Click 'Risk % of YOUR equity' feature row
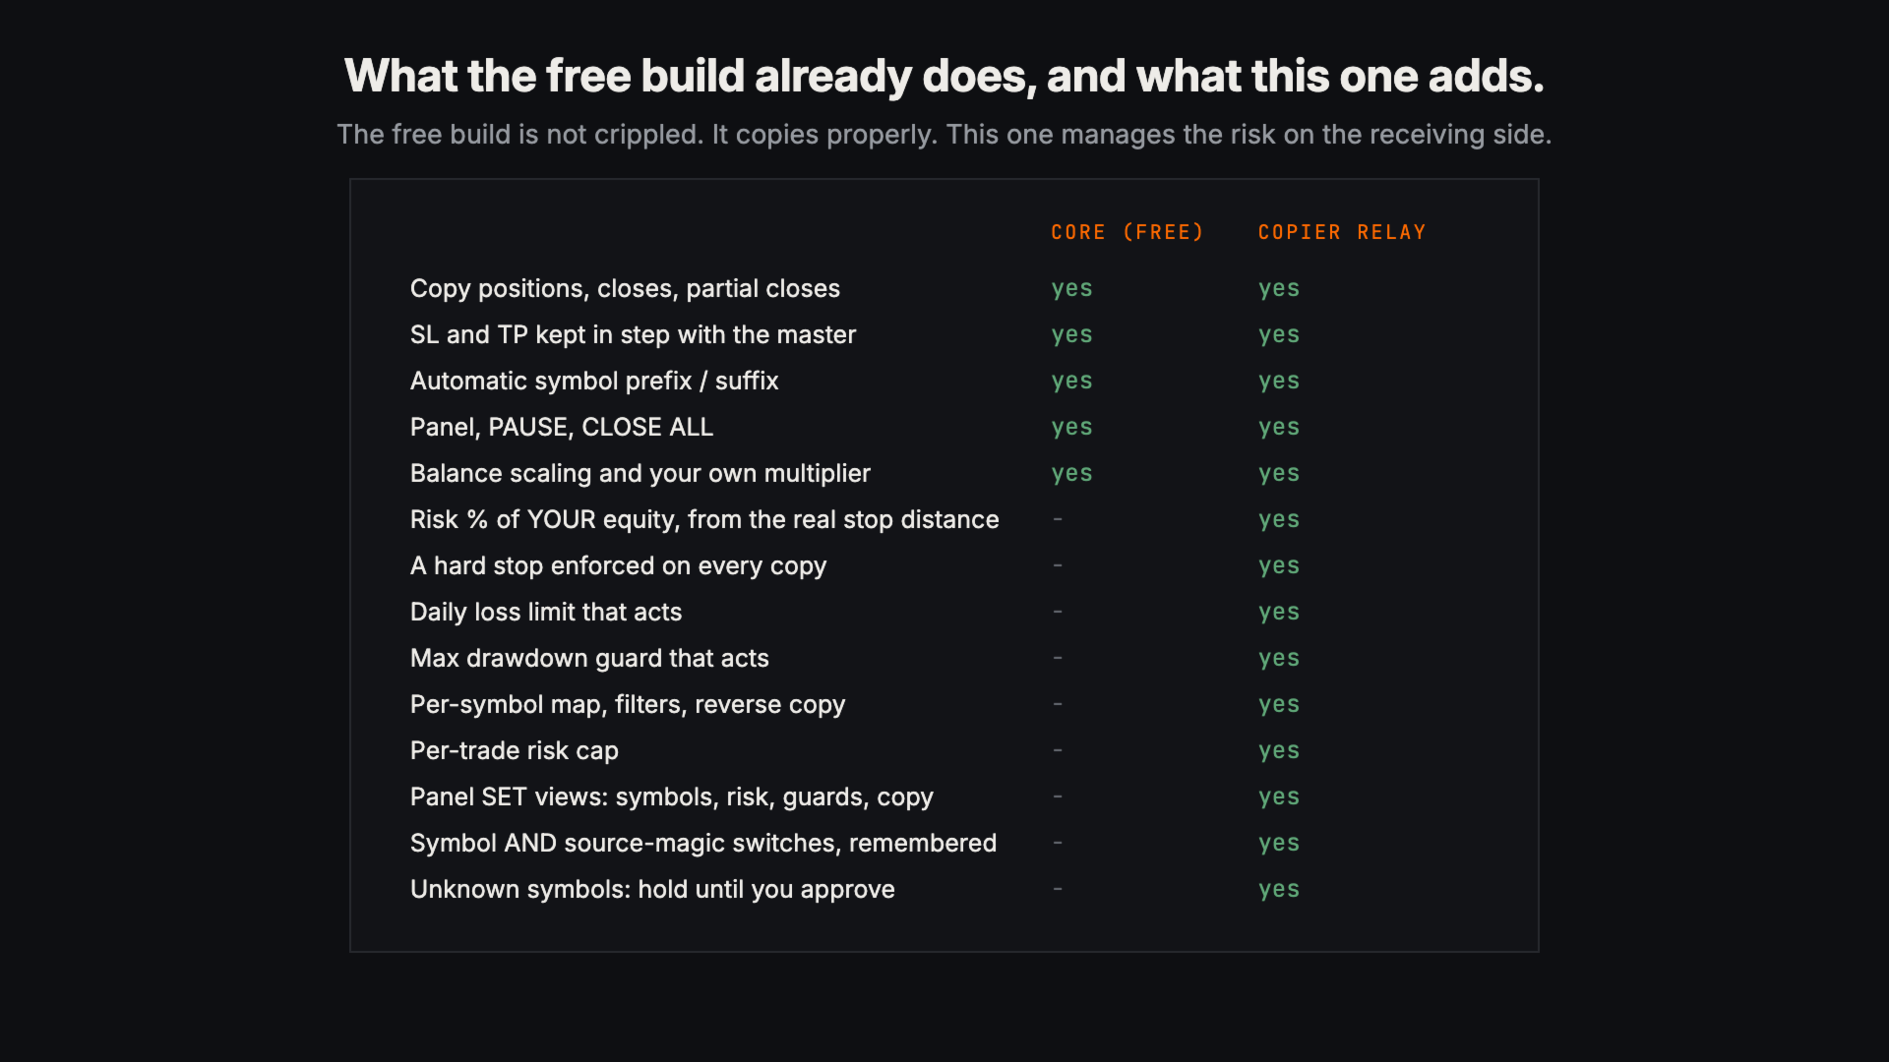The height and width of the screenshot is (1062, 1889). (x=944, y=519)
